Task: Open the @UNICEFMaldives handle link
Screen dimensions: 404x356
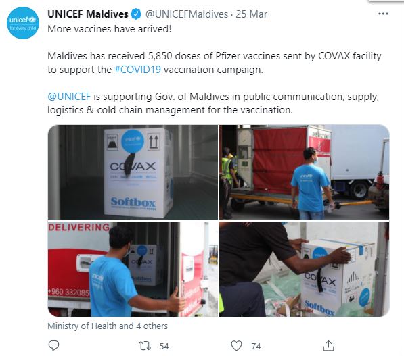Action: coord(187,14)
